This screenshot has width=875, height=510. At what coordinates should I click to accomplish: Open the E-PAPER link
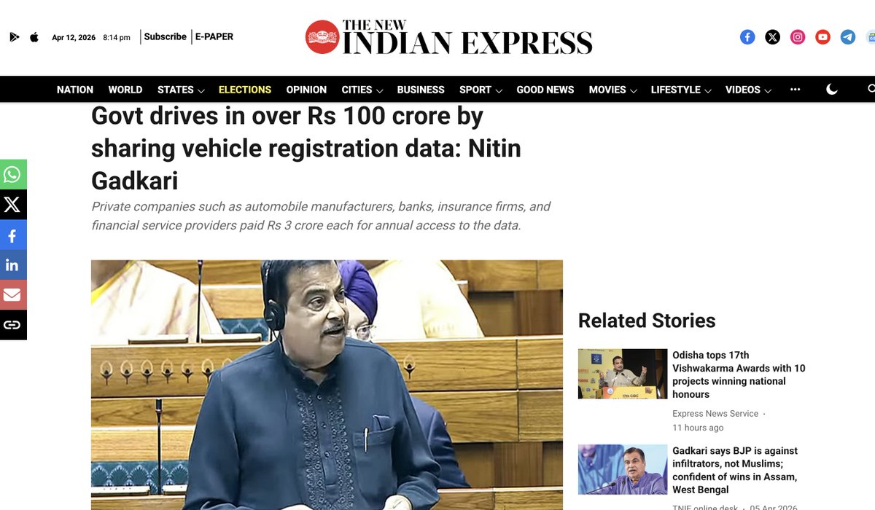pyautogui.click(x=214, y=36)
